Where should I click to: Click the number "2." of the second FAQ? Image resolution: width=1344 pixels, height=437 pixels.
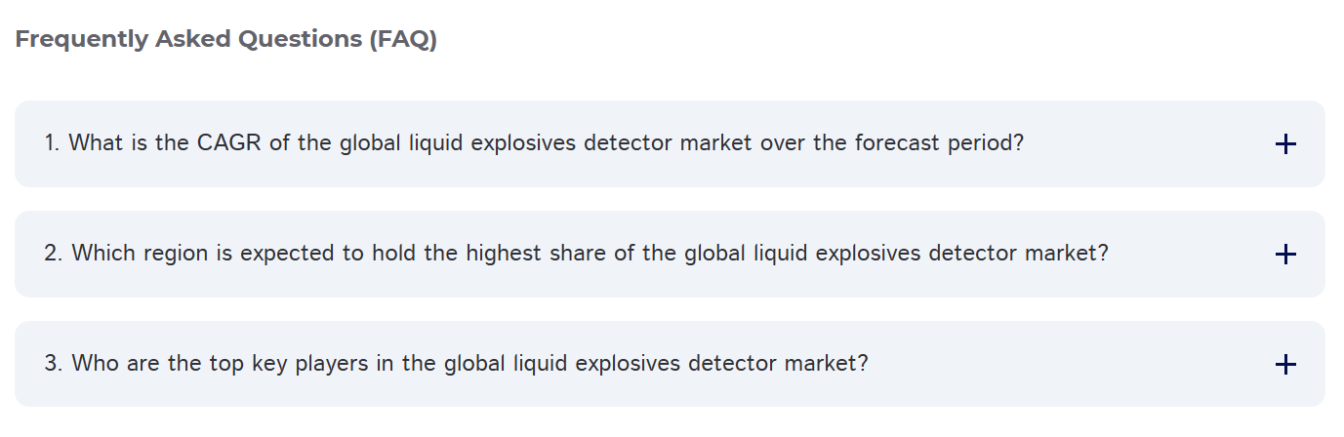[54, 254]
